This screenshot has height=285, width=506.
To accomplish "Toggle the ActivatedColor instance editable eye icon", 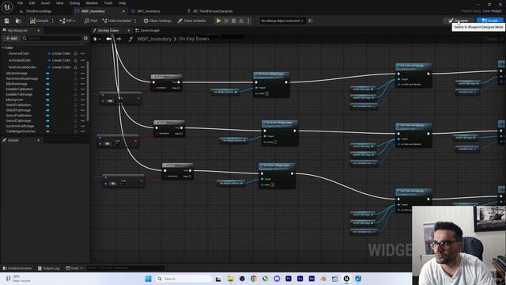I will [x=83, y=60].
